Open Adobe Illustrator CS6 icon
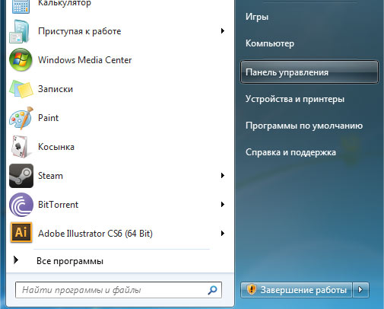This screenshot has width=384, height=309. tap(21, 232)
